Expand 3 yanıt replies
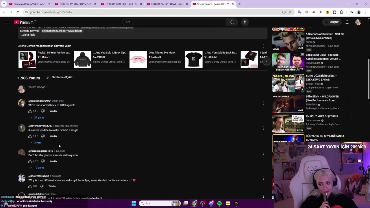The image size is (370, 208). [36, 143]
